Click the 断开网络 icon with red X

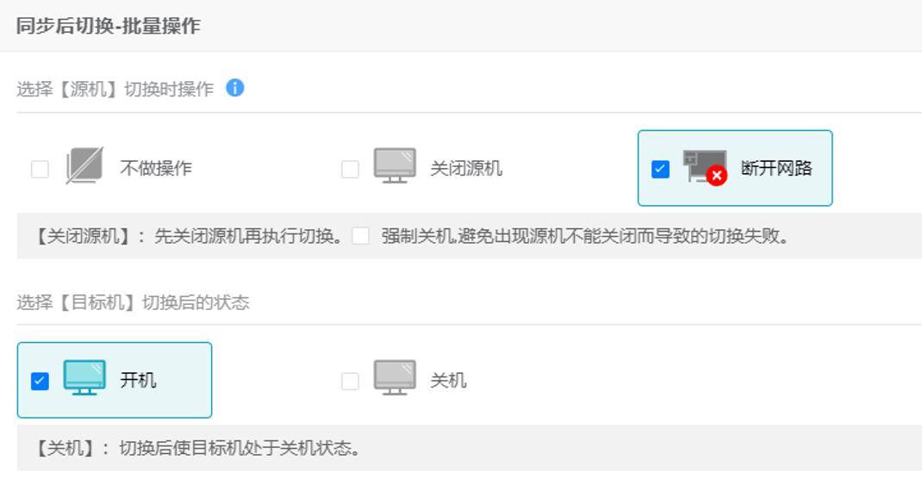pos(705,168)
